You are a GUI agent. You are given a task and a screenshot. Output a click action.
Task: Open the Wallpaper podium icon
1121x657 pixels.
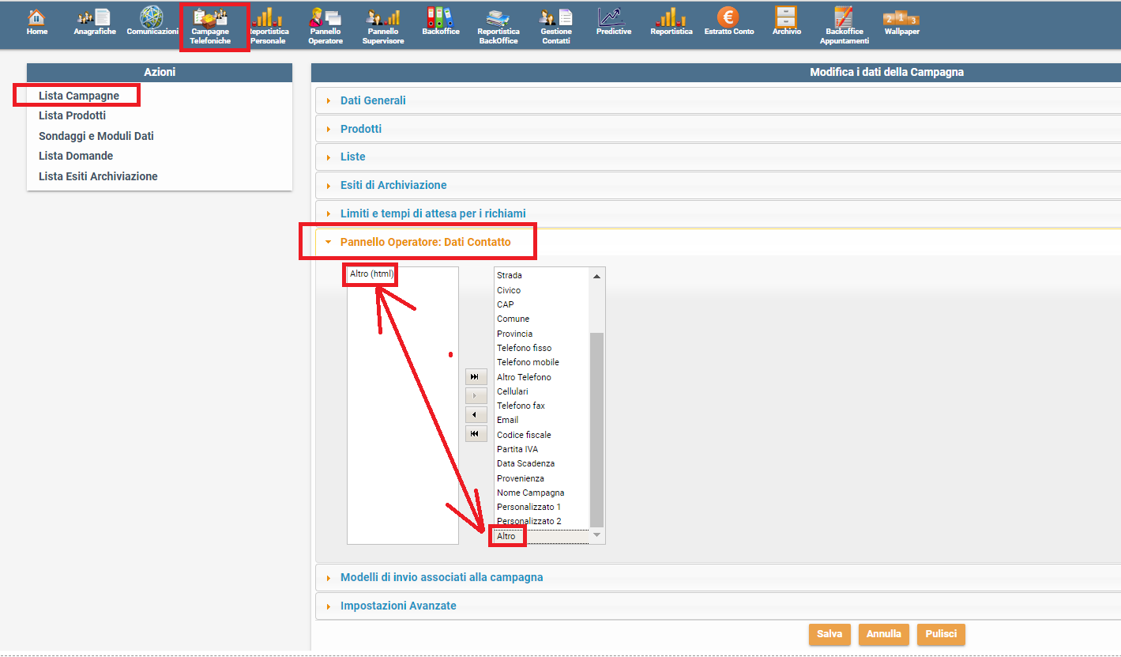(901, 22)
